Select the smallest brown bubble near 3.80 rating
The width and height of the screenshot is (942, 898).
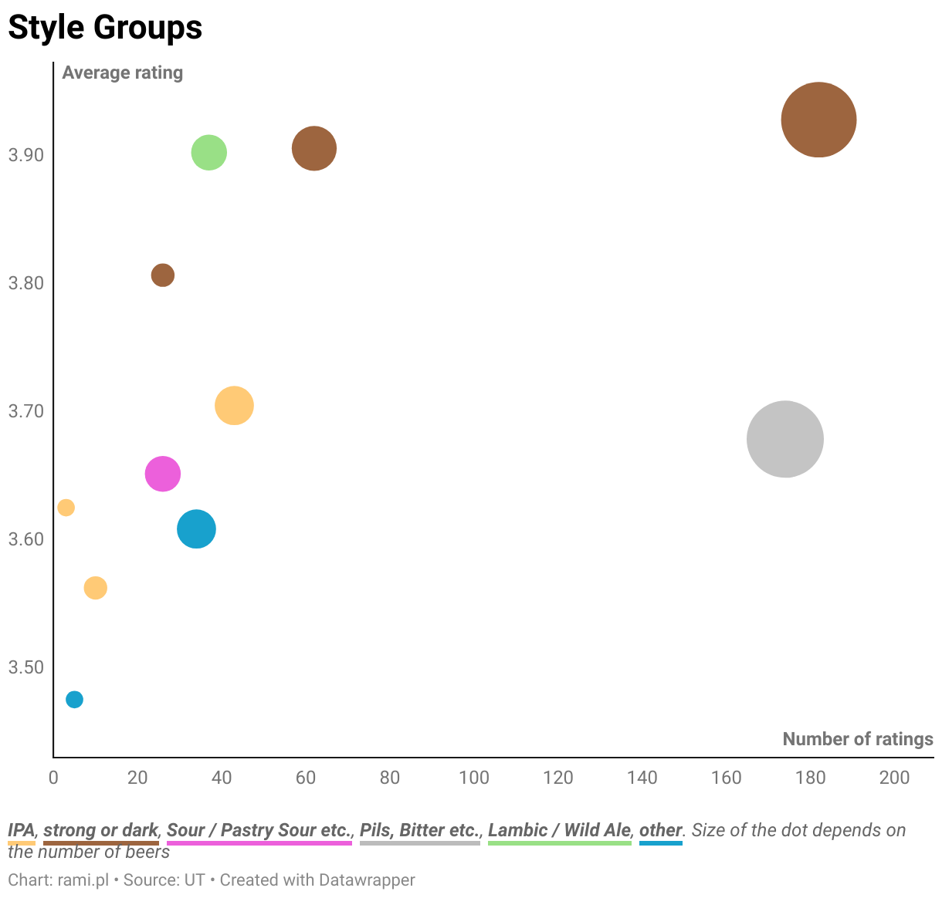tap(162, 275)
